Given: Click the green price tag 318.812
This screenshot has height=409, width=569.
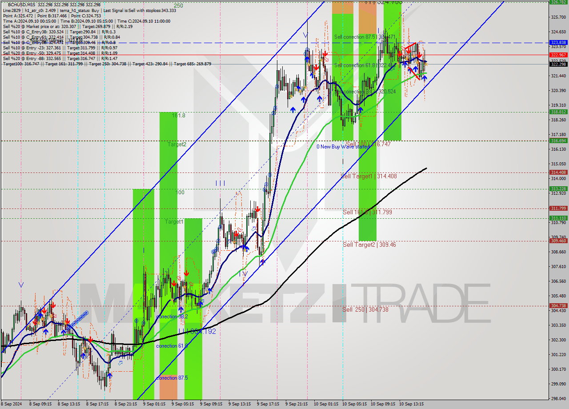Looking at the screenshot, I should (x=558, y=112).
